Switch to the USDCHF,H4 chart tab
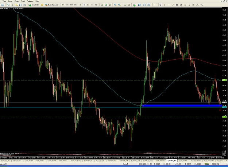The image size is (228, 167). pyautogui.click(x=52, y=161)
